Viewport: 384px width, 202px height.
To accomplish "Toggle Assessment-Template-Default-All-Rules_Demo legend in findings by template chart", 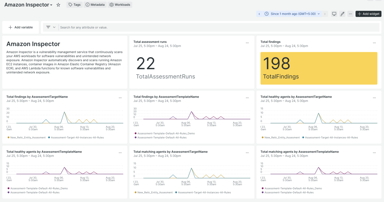I will pyautogui.click(x=166, y=133).
